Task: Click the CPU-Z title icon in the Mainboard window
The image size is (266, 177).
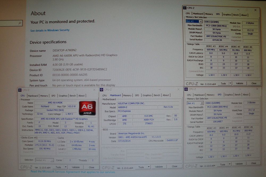Action: click(x=102, y=89)
